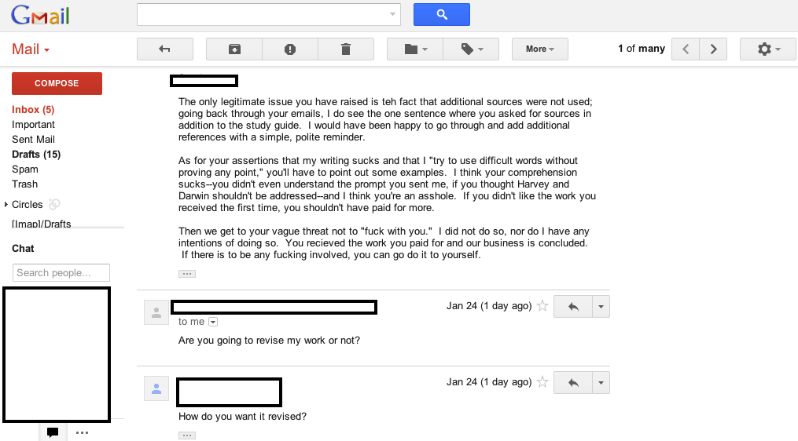Click the back to inbox arrow button
798x441 pixels.
click(165, 49)
